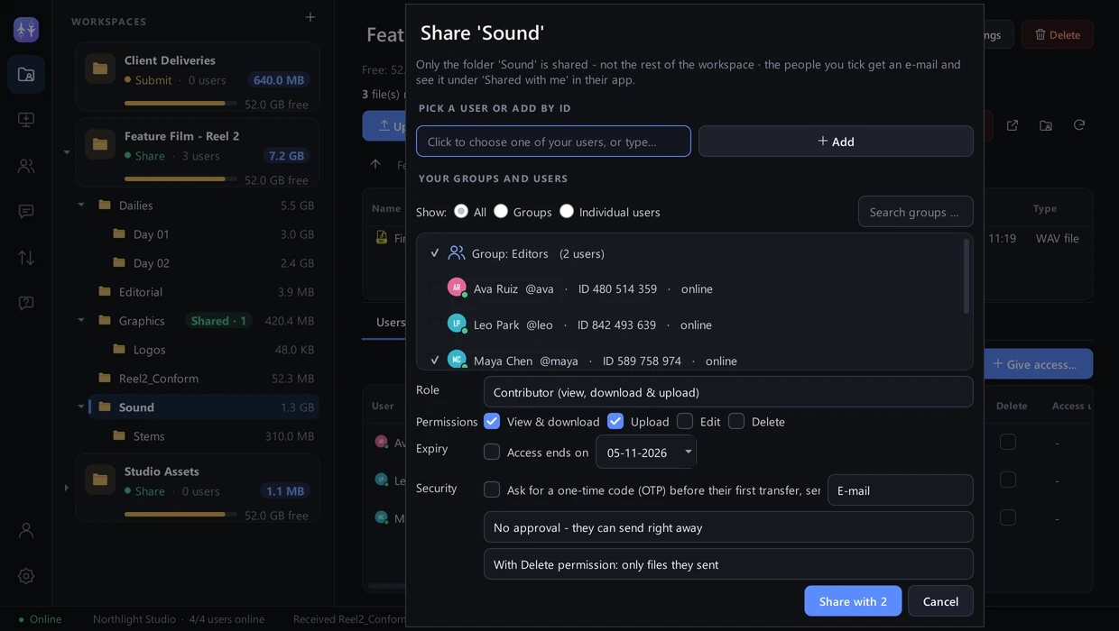
Task: Click the Give access... button
Action: 1036,364
